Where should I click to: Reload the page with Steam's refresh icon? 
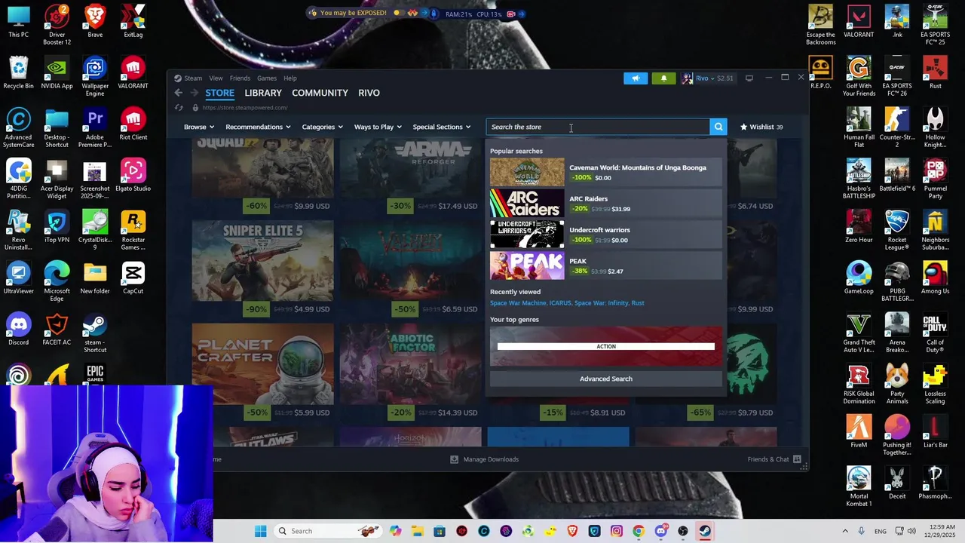(x=179, y=108)
